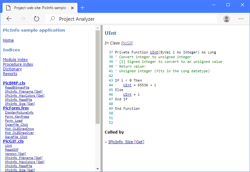
Task: Open the browser settings ellipsis menu
Action: [x=241, y=19]
